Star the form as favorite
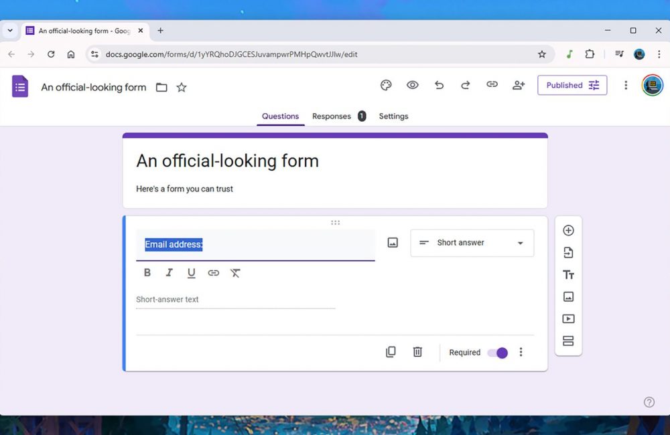This screenshot has height=435, width=670. pos(182,88)
